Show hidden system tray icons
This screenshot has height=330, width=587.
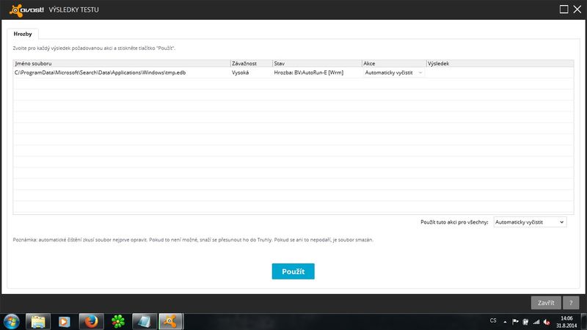(x=505, y=320)
